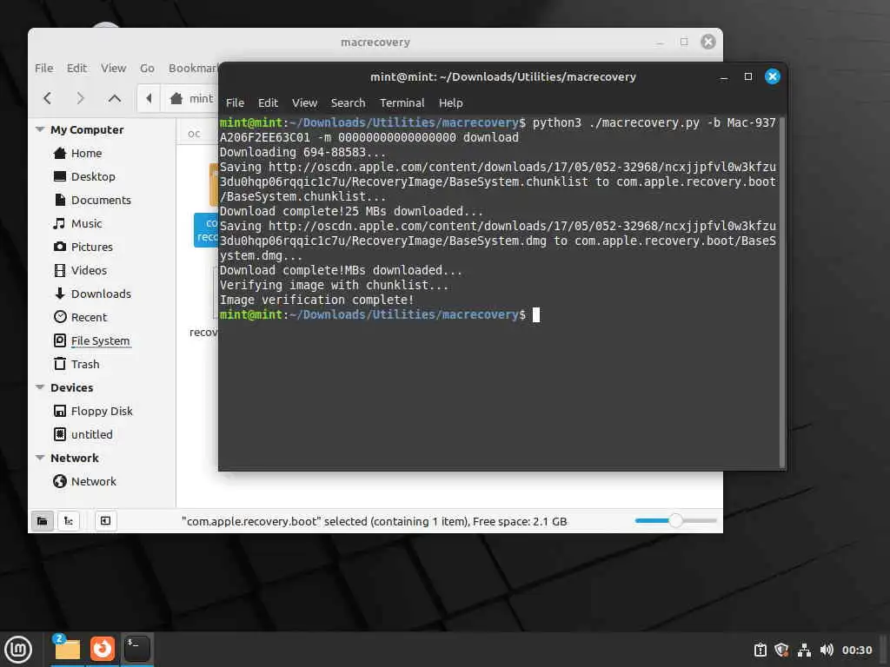Open Downloads in the sidebar

pos(101,294)
